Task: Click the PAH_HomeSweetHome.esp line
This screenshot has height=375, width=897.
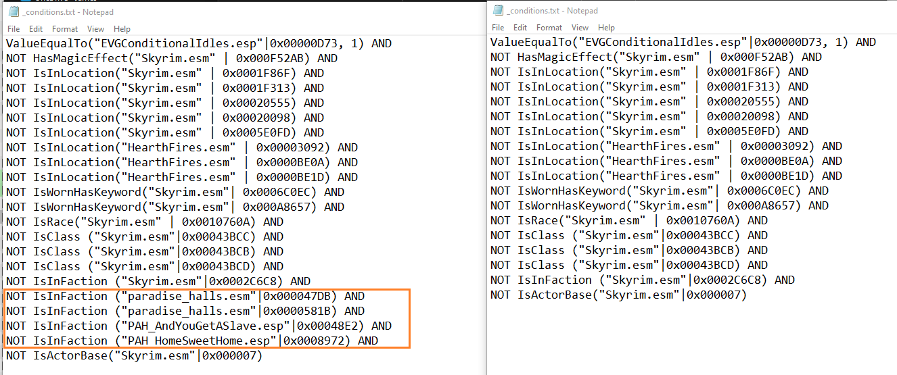Action: click(x=192, y=341)
